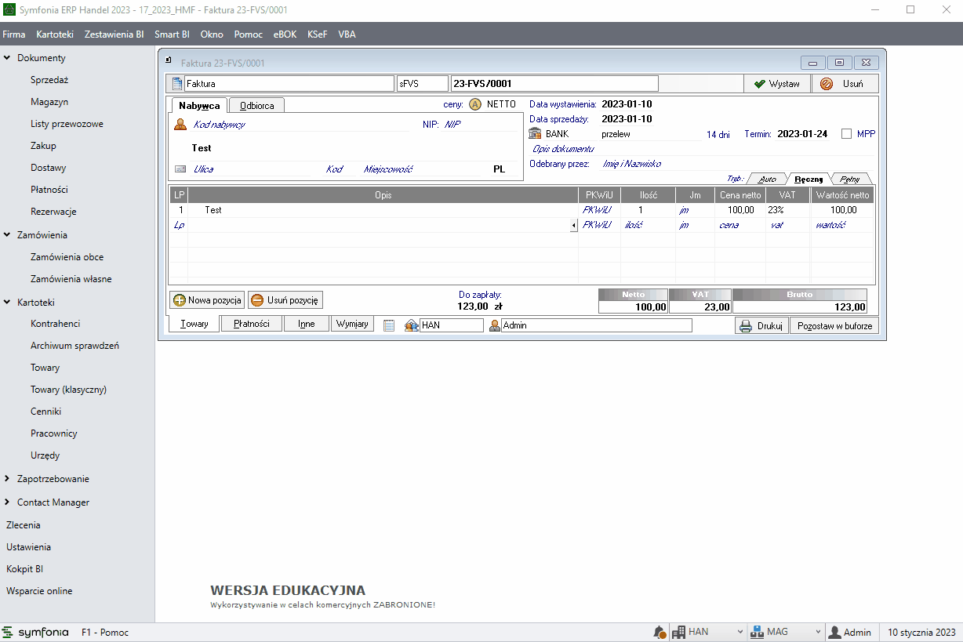Click the Termin date 2023-01-24
The width and height of the screenshot is (963, 642).
[802, 134]
